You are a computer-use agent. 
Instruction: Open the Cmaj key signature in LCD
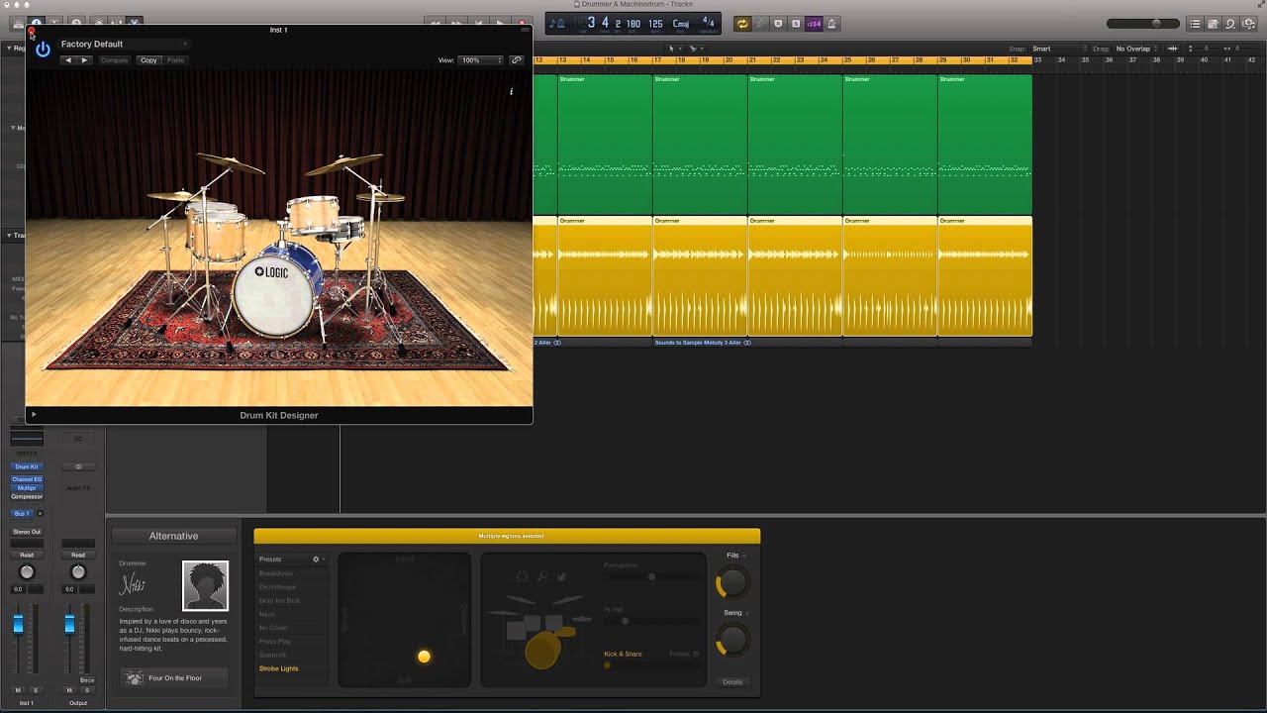tap(681, 23)
